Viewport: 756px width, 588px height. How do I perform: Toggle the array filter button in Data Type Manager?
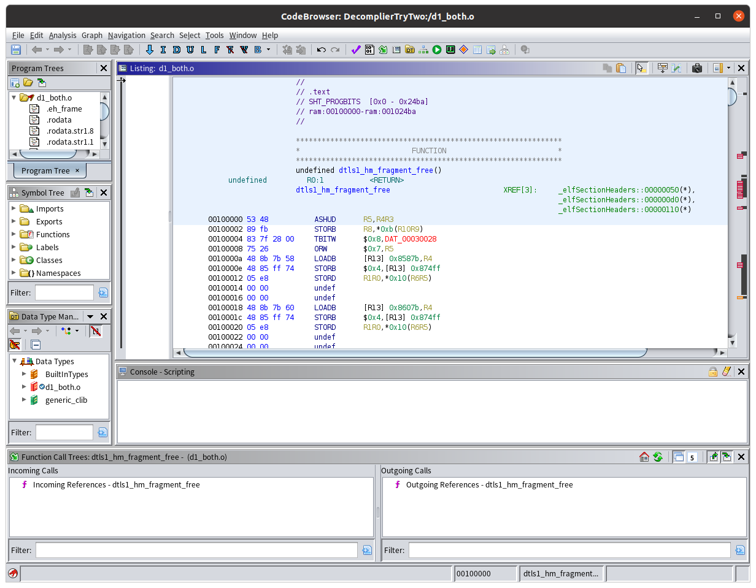tap(95, 331)
